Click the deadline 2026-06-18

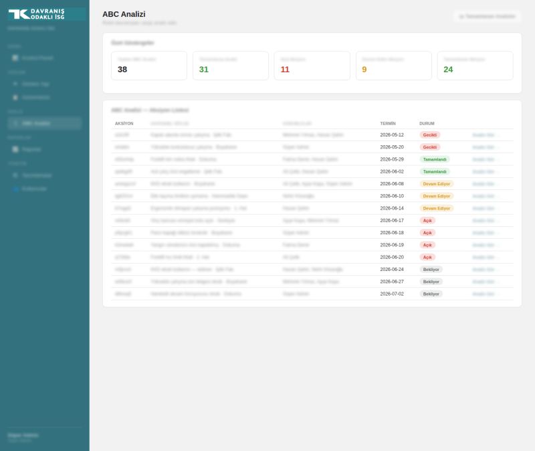[392, 233]
